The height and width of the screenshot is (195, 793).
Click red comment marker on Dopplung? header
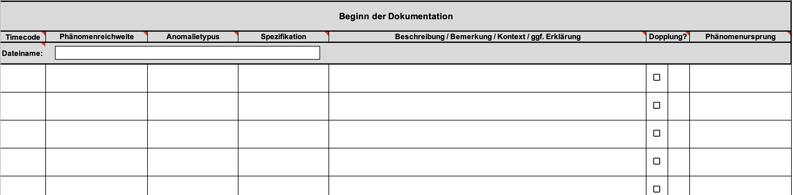pos(688,33)
